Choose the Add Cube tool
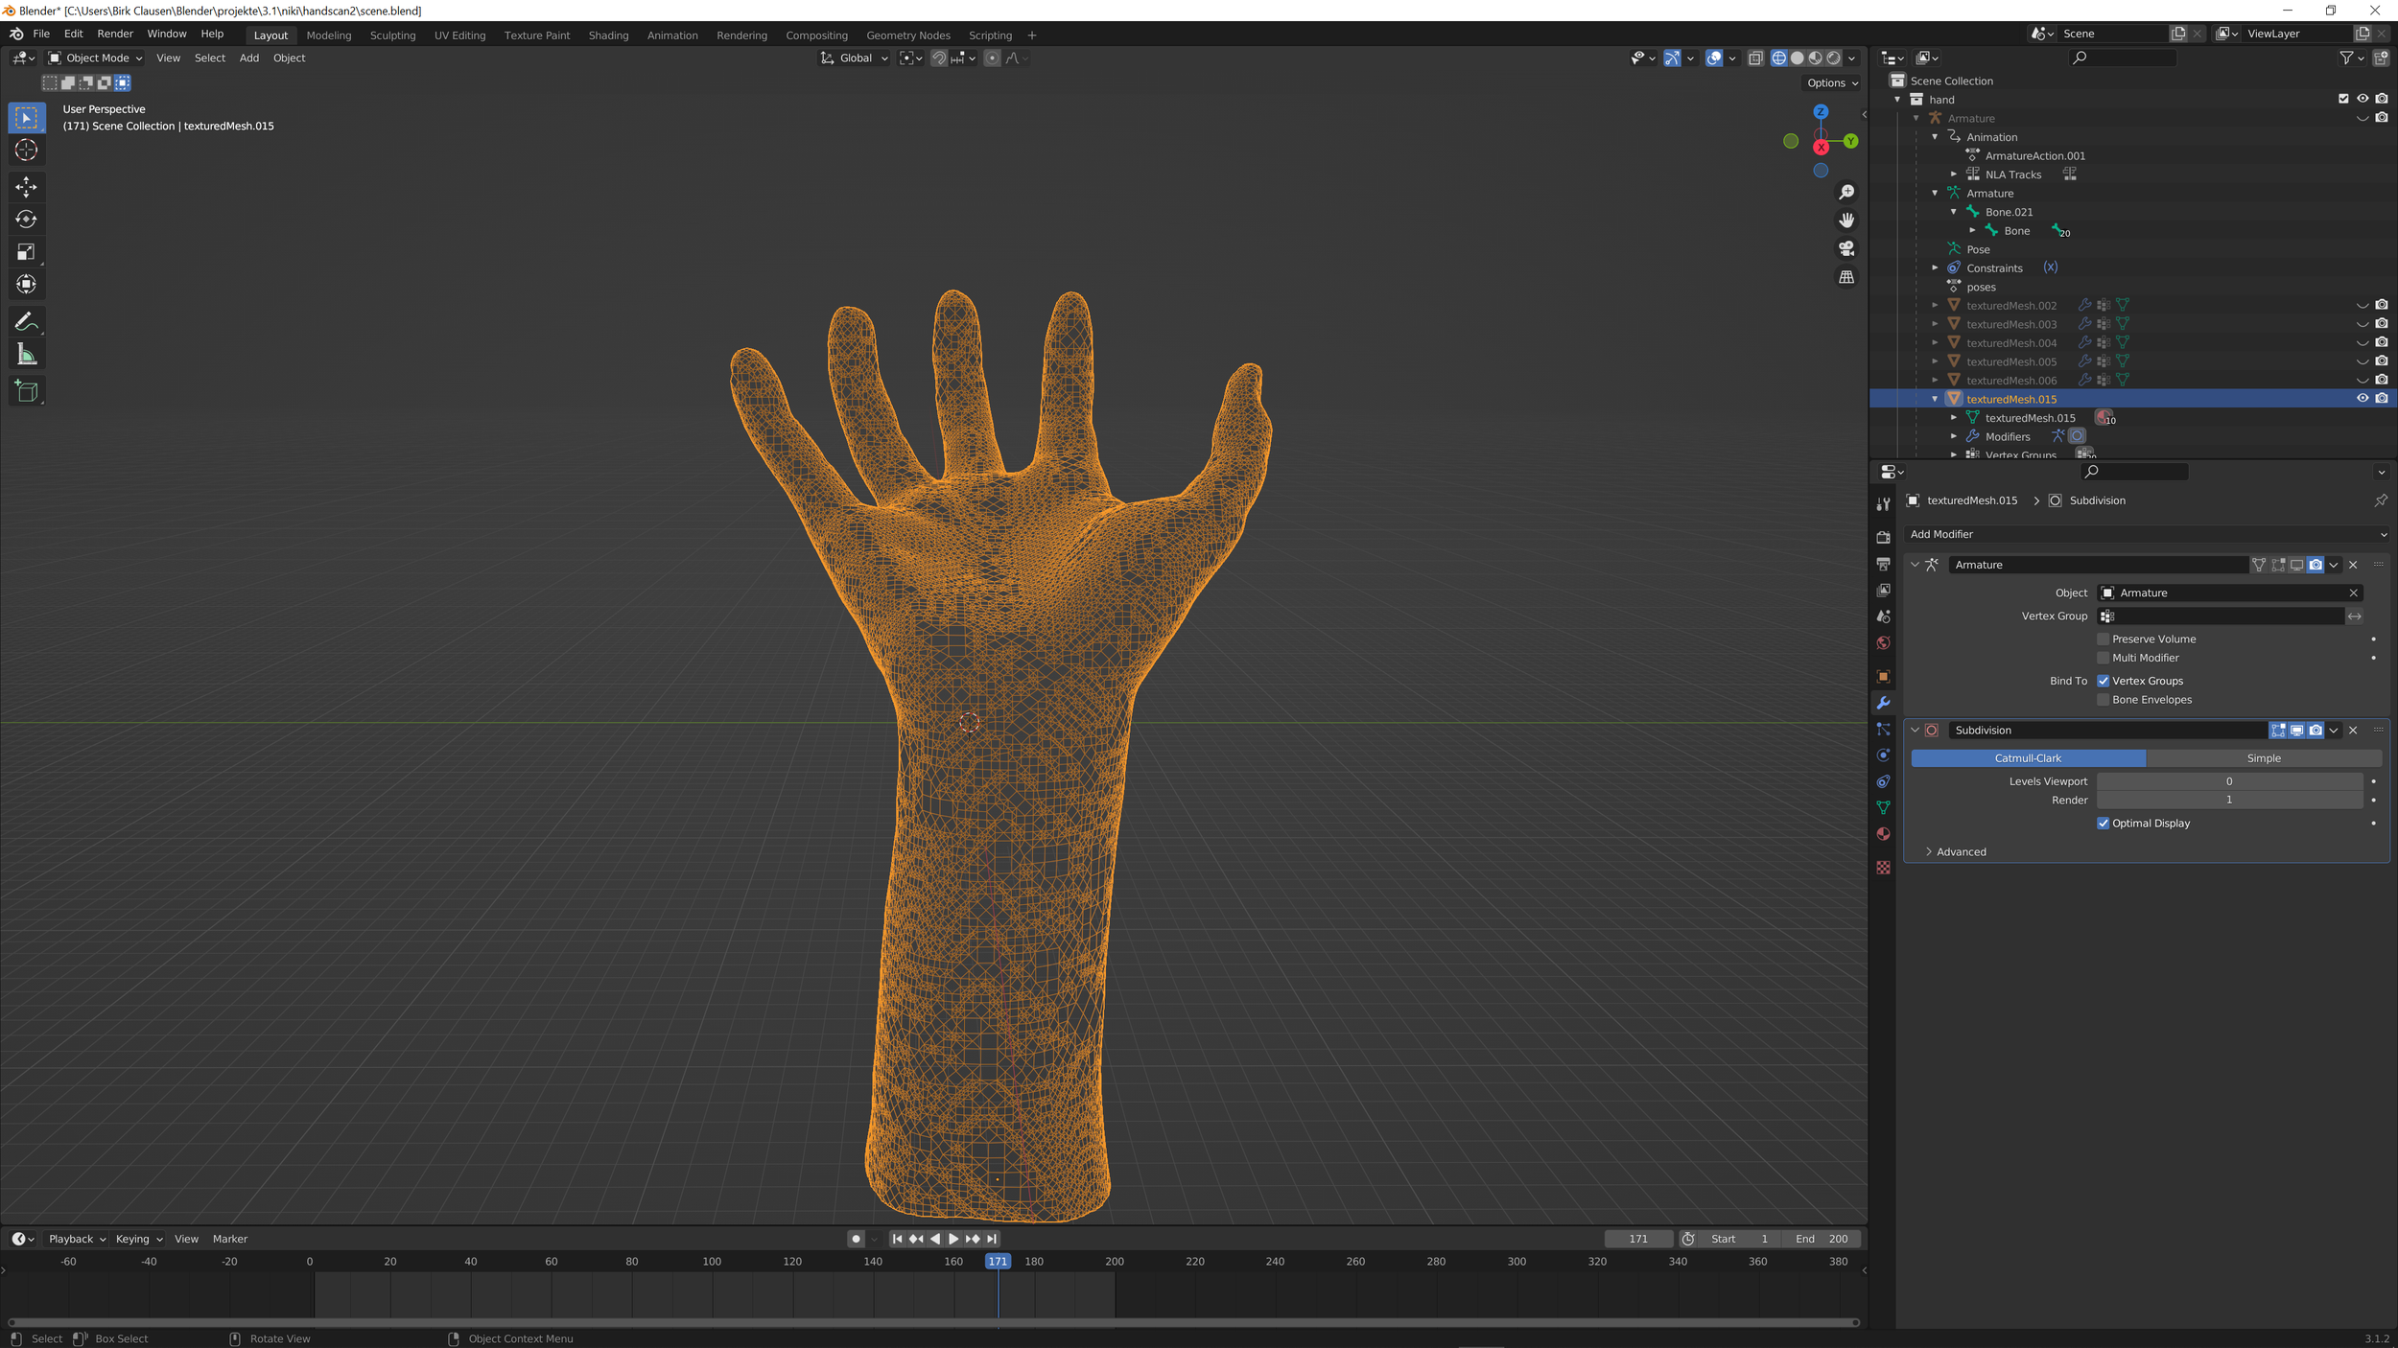The height and width of the screenshot is (1348, 2398). coord(26,391)
